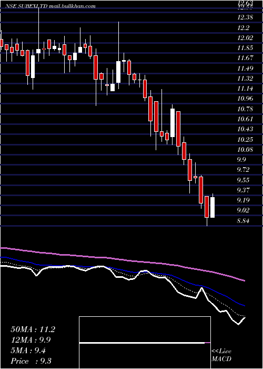Click the 50MA : 11.2 readout
This screenshot has height=369, width=263.
coord(33,329)
